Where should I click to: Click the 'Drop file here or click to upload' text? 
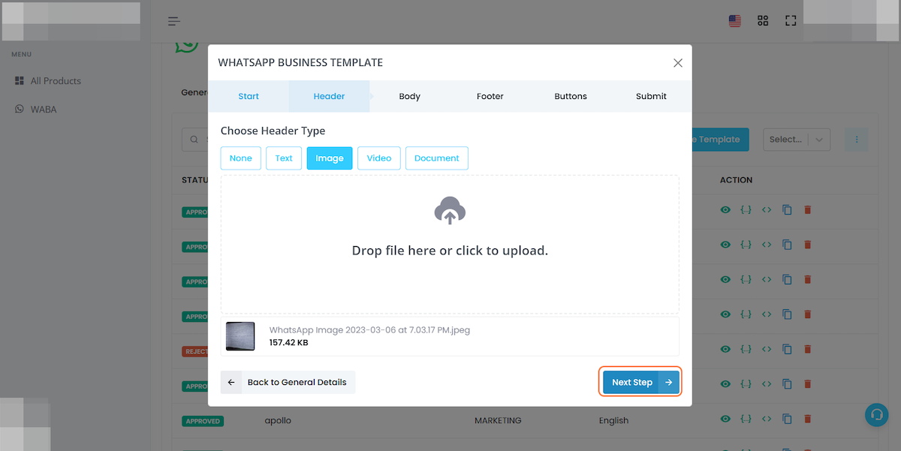450,251
